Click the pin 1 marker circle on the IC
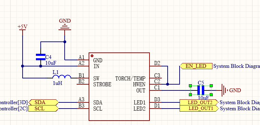This screenshot has width=260, height=125. coord(92,56)
